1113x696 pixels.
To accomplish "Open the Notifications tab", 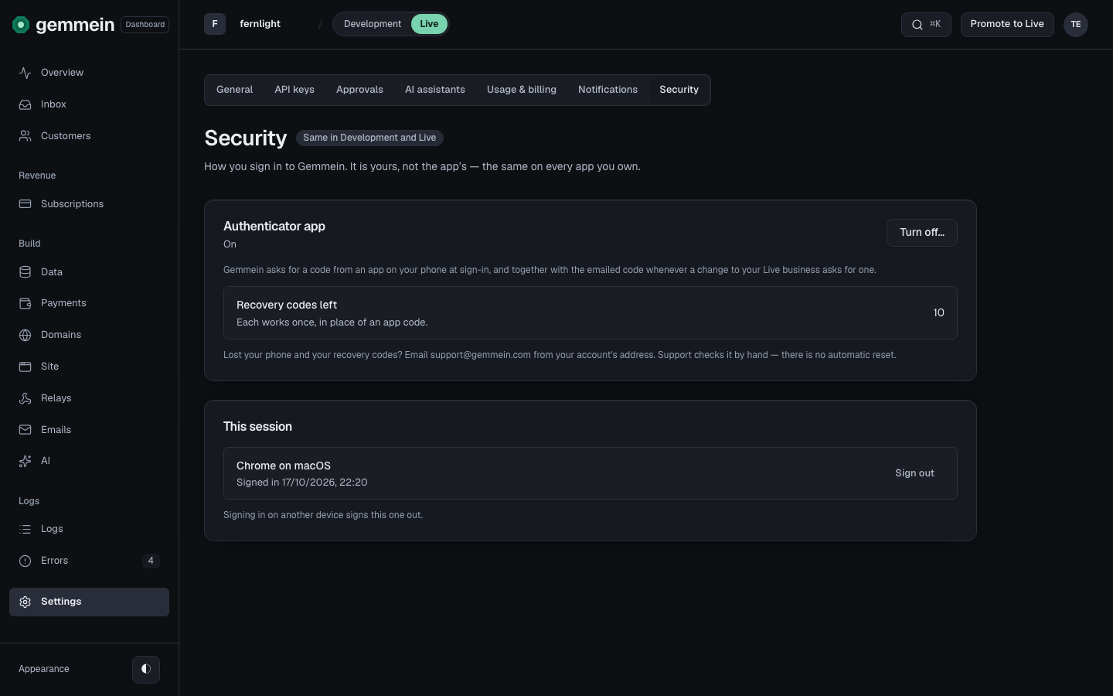I will (608, 90).
